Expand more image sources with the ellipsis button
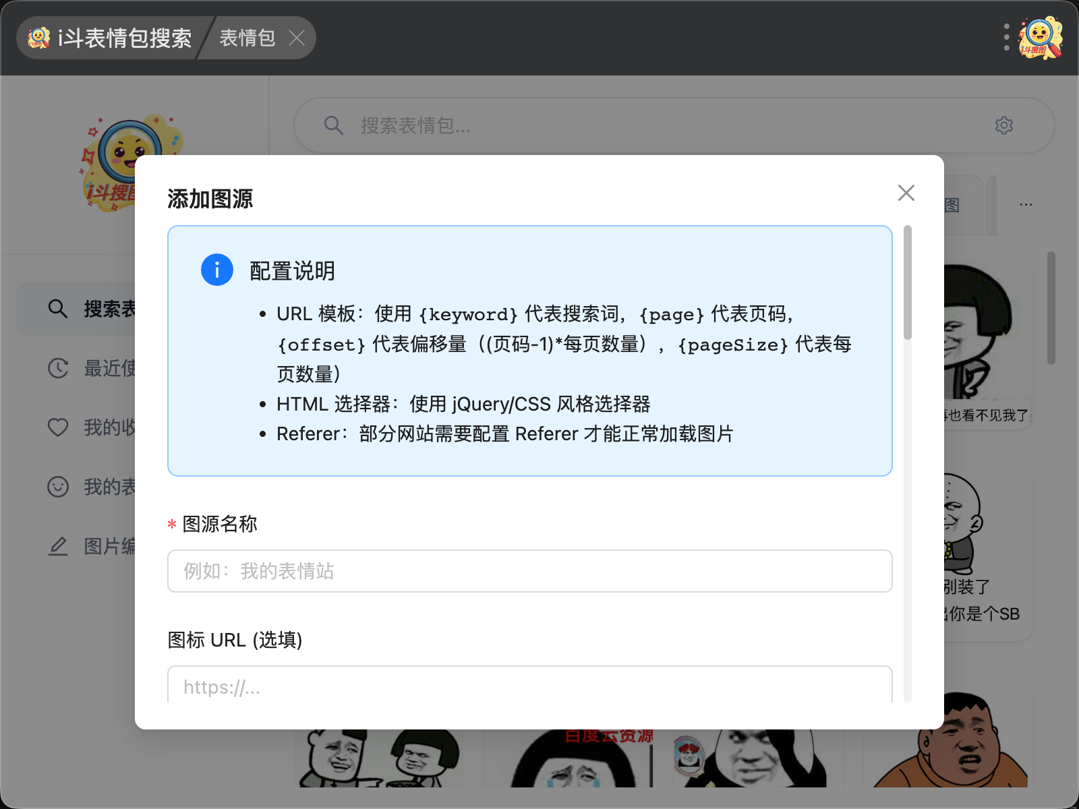Viewport: 1079px width, 809px height. tap(1026, 205)
